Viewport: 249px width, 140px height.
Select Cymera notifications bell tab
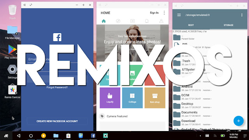point(147,21)
